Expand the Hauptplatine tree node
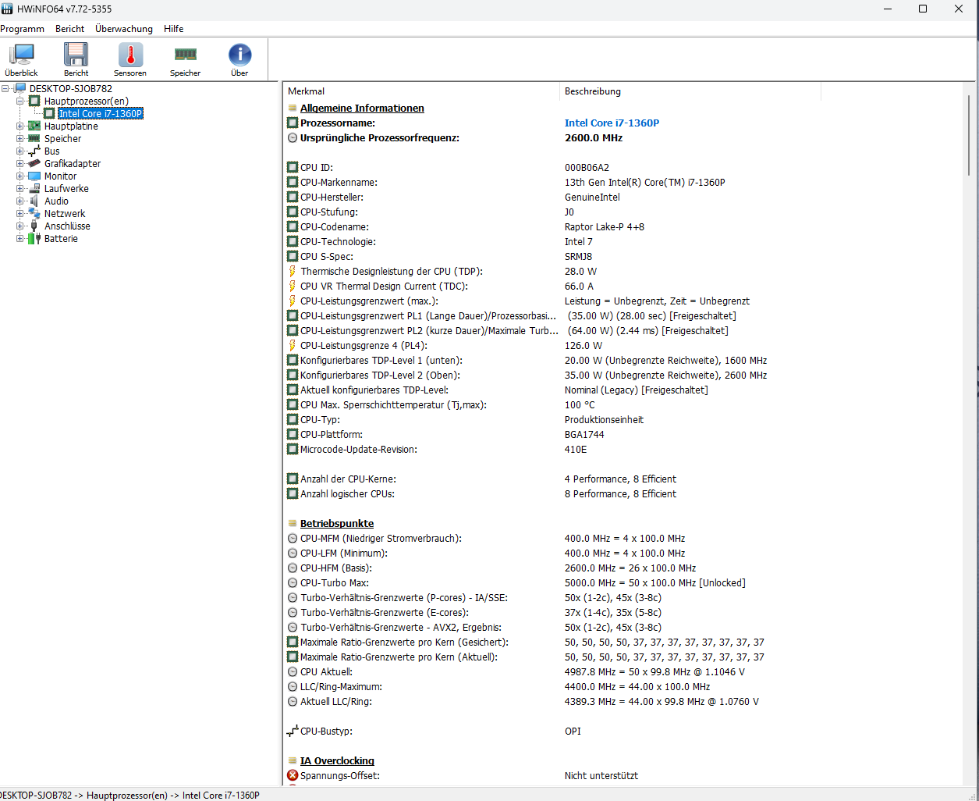979x801 pixels. tap(20, 126)
